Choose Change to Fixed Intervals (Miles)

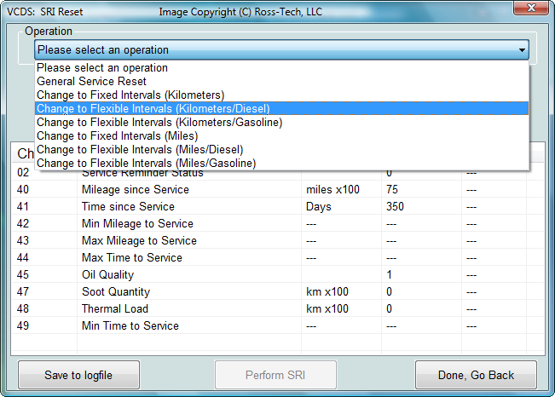(118, 135)
